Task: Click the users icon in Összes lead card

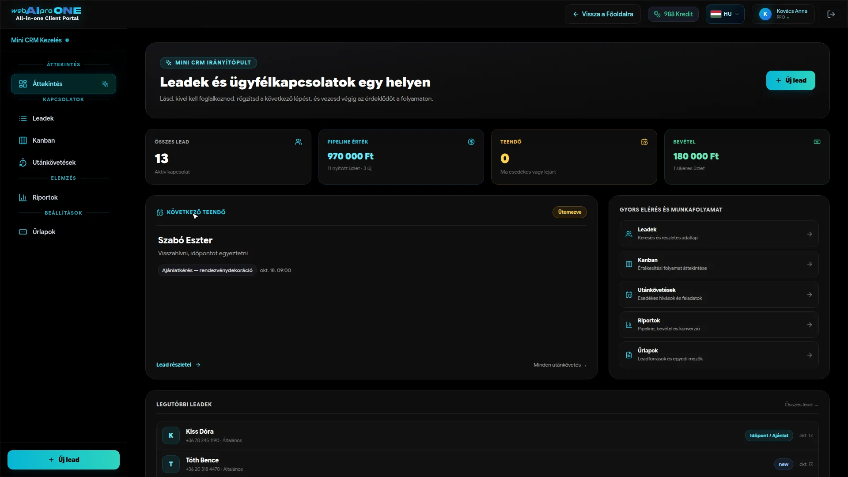Action: 299,142
